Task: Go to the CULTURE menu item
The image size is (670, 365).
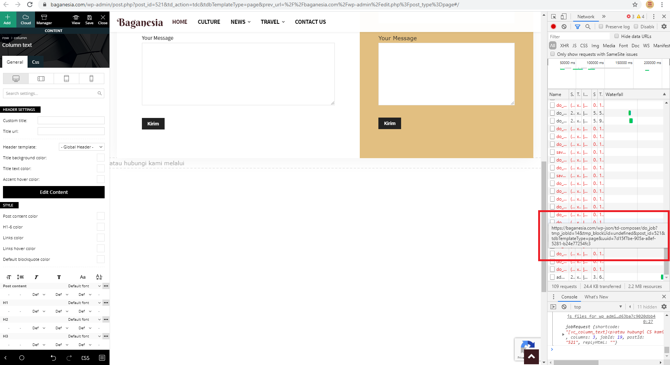Action: pyautogui.click(x=209, y=22)
